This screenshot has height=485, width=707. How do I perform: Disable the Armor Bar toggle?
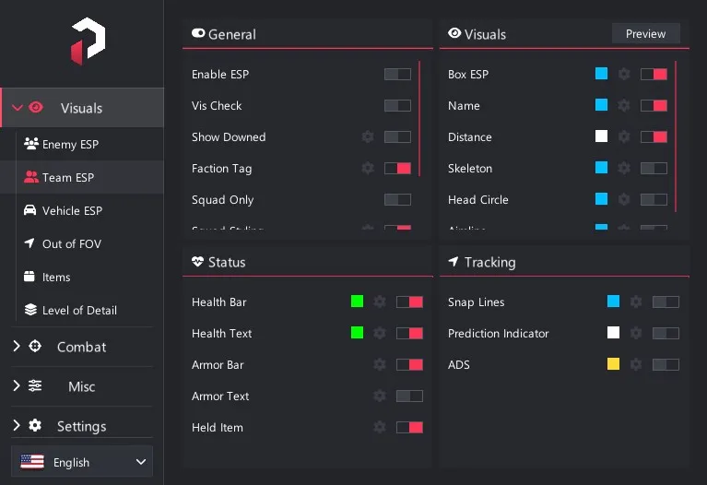(409, 364)
